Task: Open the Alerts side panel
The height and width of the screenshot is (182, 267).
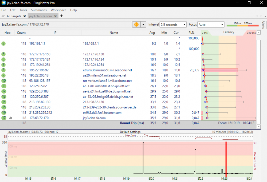Action: click(264, 25)
